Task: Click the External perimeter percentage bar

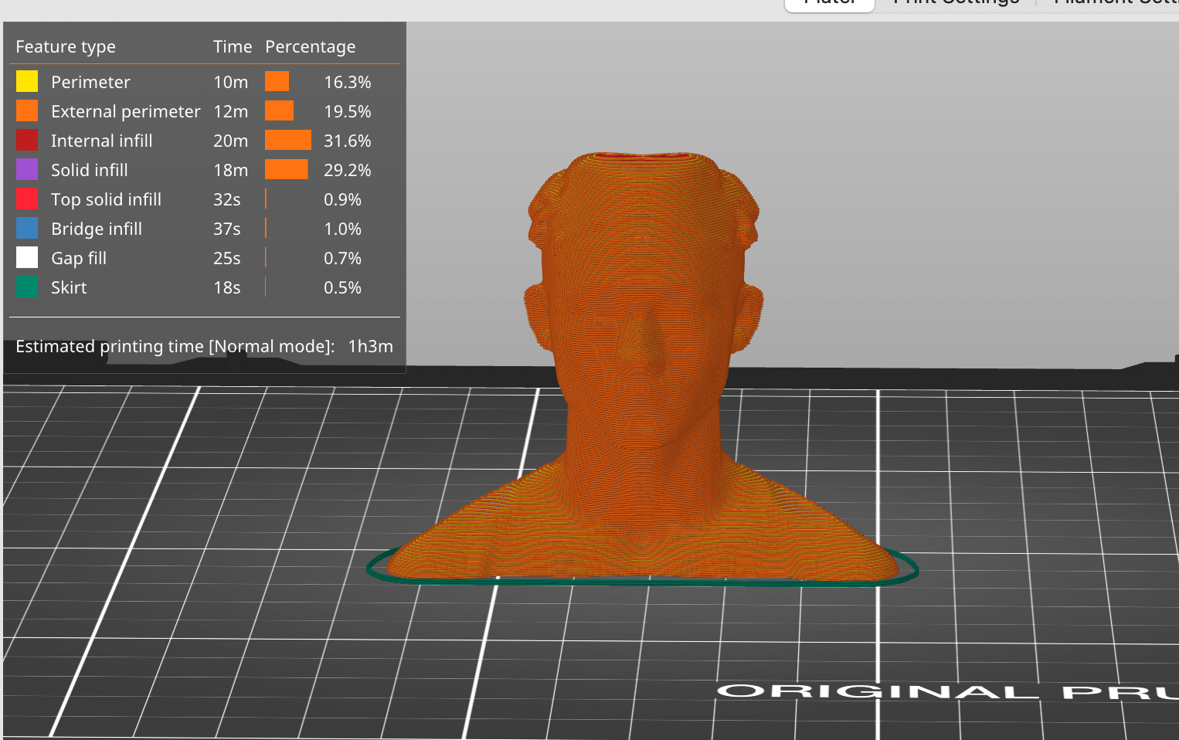Action: pyautogui.click(x=279, y=110)
